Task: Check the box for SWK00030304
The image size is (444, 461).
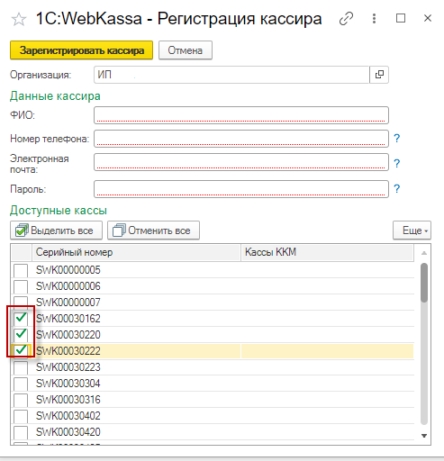Action: [x=21, y=384]
